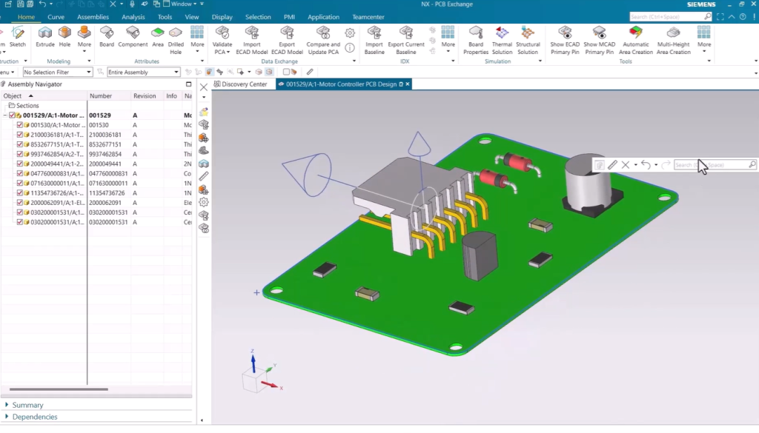The image size is (759, 433).
Task: Open the Teamcenter ribbon tab
Action: coord(368,17)
